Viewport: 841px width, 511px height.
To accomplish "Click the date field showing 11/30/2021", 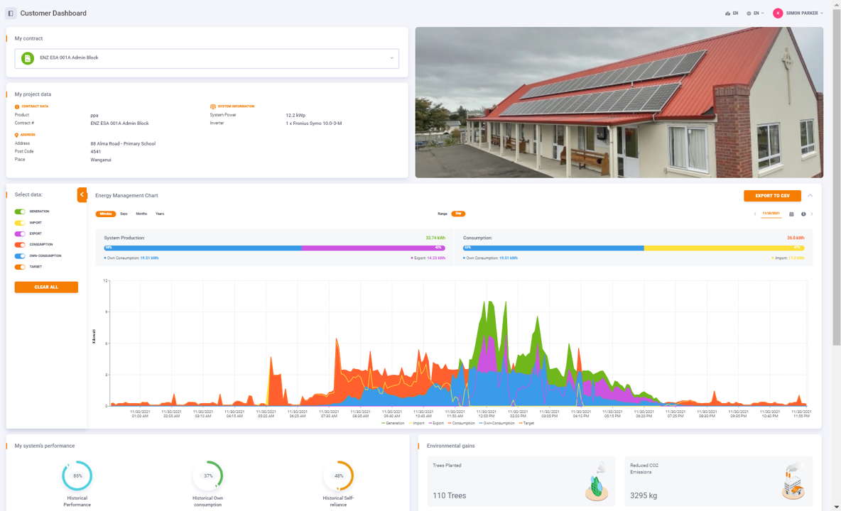I will (771, 214).
